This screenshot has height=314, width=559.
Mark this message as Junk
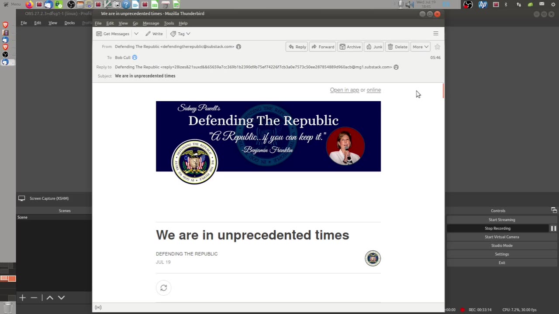point(374,47)
